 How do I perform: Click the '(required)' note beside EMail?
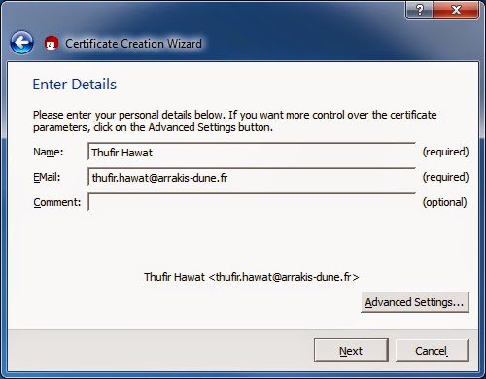tap(445, 177)
